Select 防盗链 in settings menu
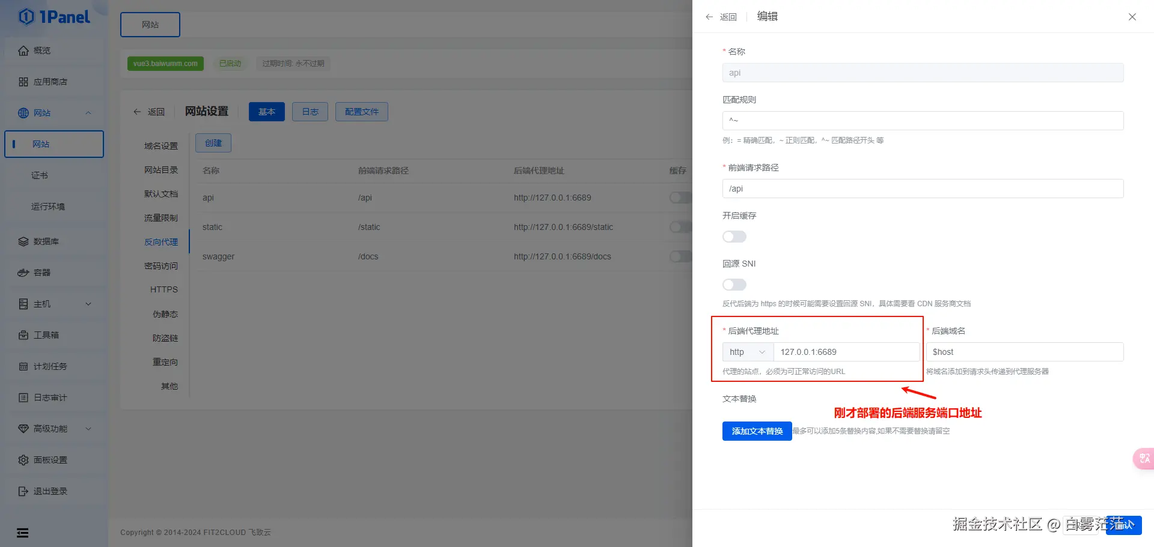Image resolution: width=1154 pixels, height=547 pixels. pyautogui.click(x=165, y=338)
